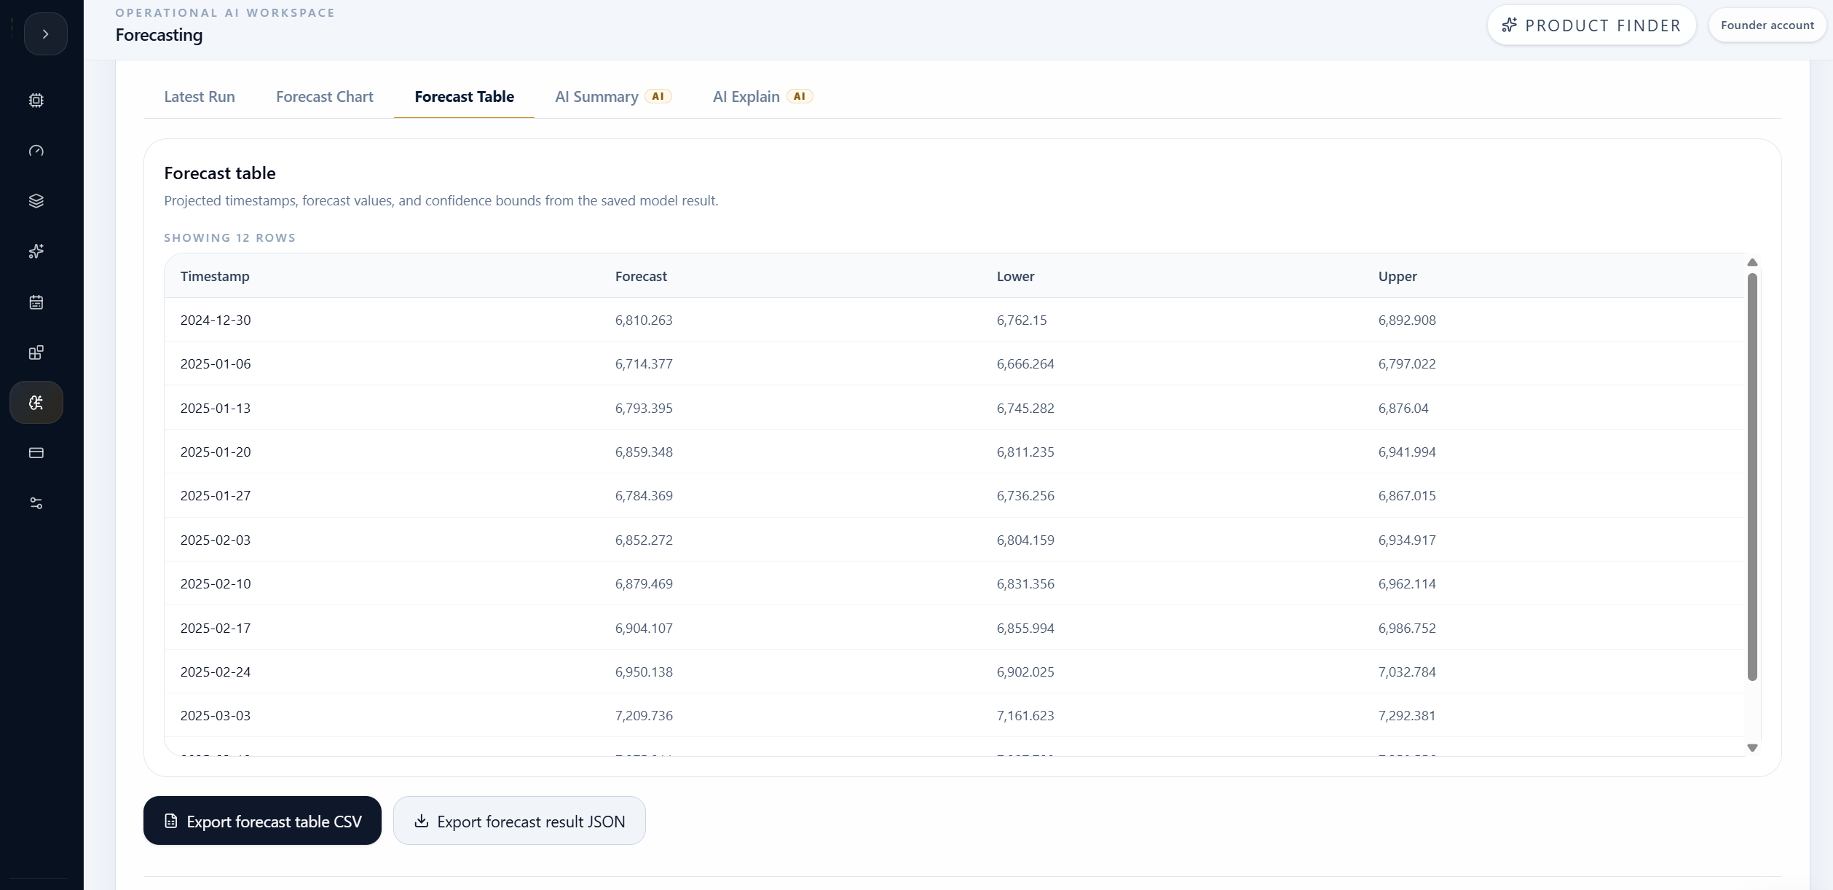This screenshot has width=1833, height=890.
Task: Open Product Finder
Action: click(1591, 25)
